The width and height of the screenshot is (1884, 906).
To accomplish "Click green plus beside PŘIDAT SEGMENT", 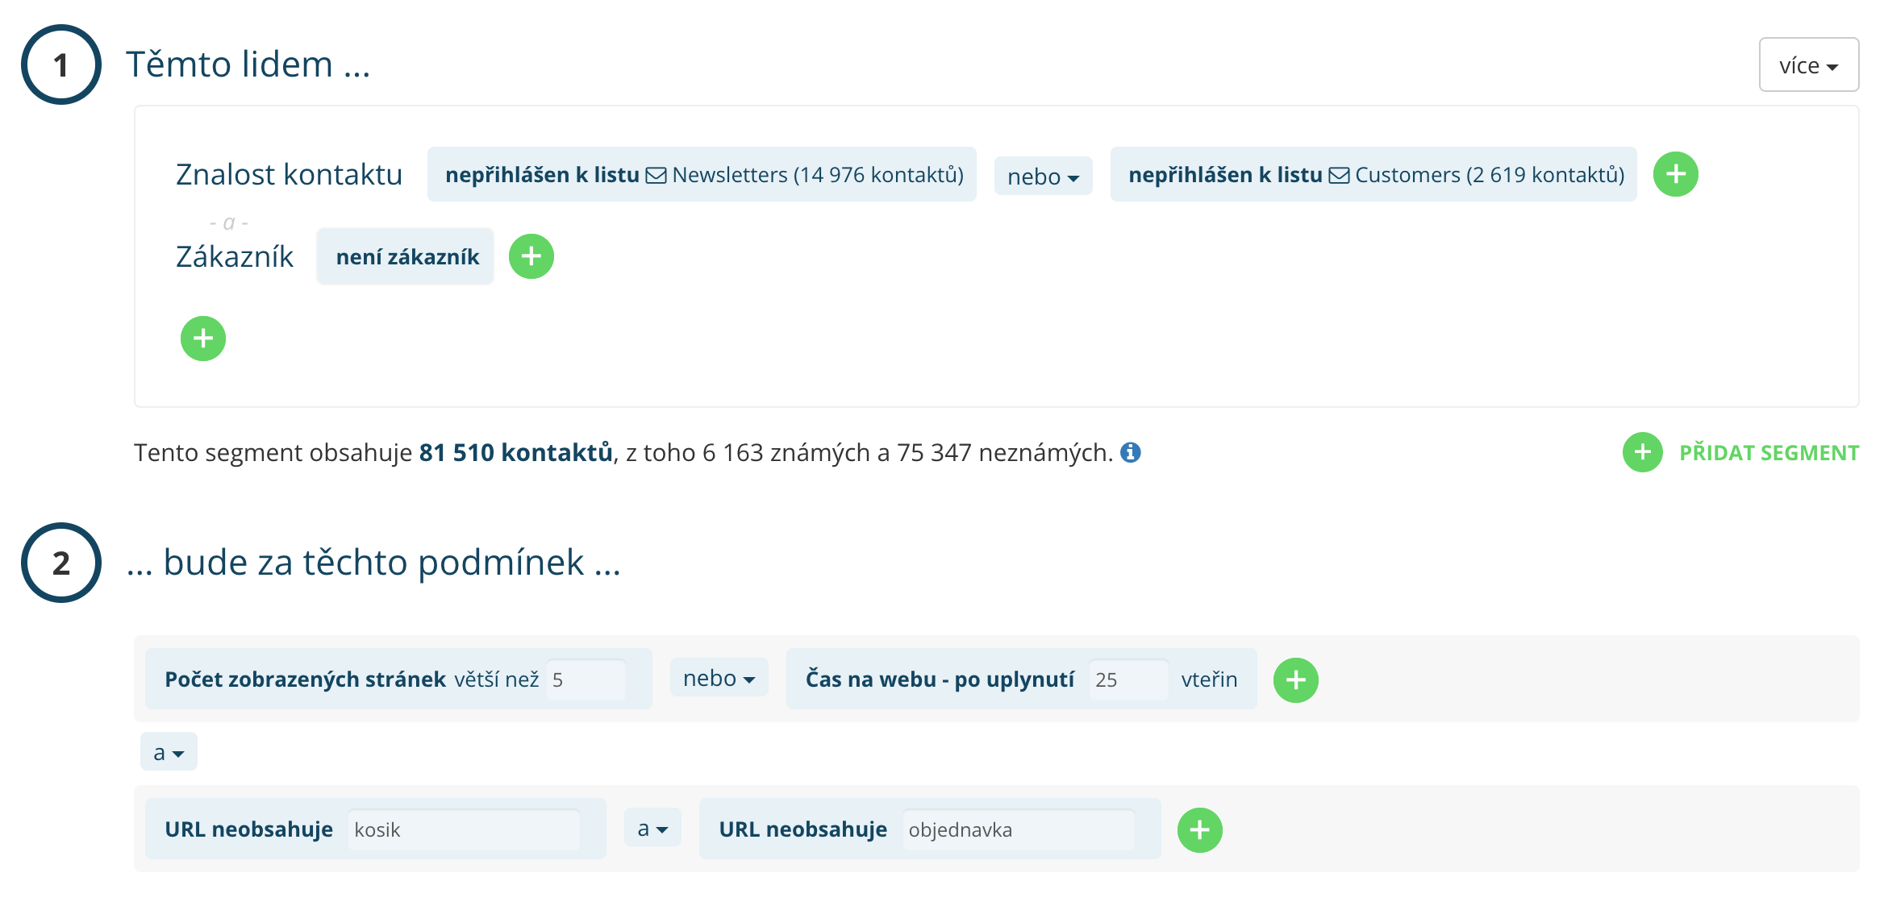I will point(1641,453).
